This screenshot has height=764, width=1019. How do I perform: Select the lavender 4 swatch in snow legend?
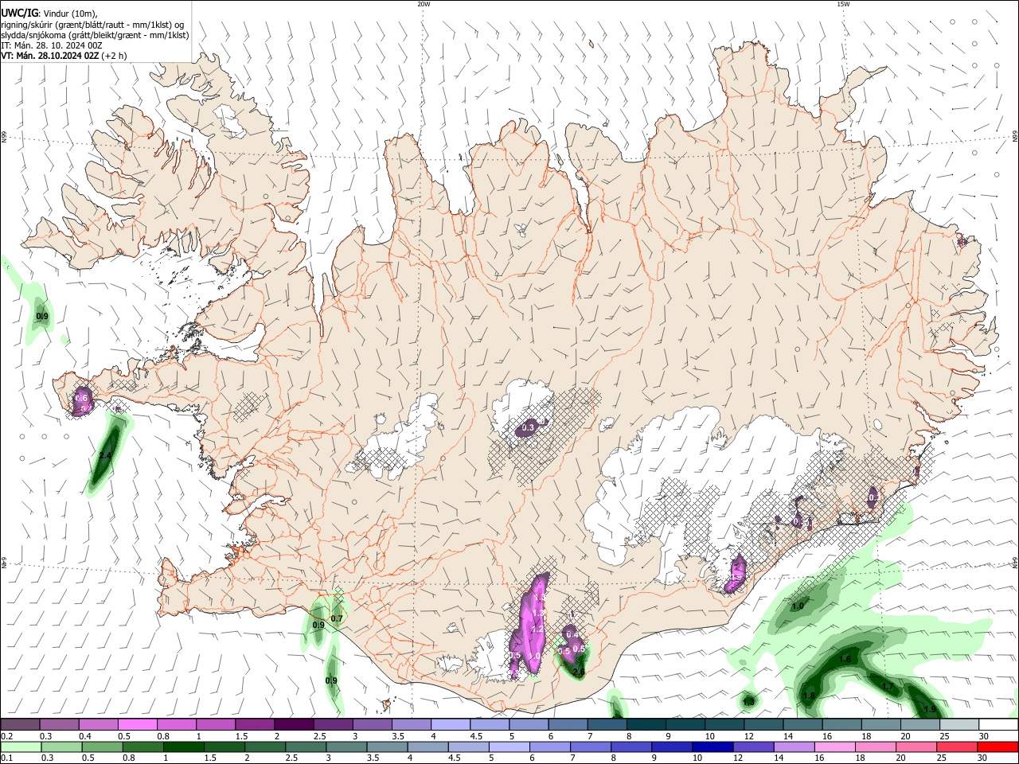451,724
